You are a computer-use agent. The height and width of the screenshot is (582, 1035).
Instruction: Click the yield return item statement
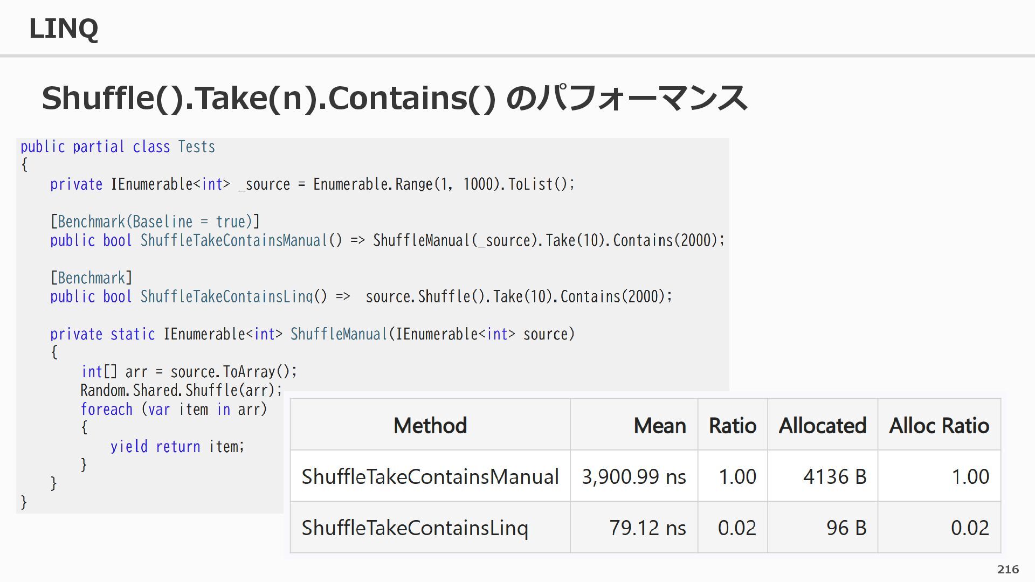[177, 447]
